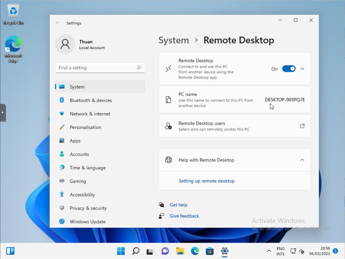Click the Give feedback link
Image resolution: width=345 pixels, height=259 pixels.
click(x=184, y=216)
